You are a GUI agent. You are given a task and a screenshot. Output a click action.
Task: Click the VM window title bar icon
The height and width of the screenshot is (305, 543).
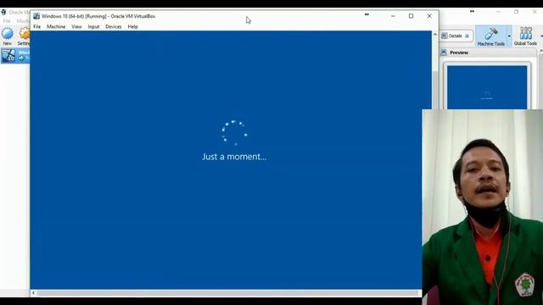point(36,16)
